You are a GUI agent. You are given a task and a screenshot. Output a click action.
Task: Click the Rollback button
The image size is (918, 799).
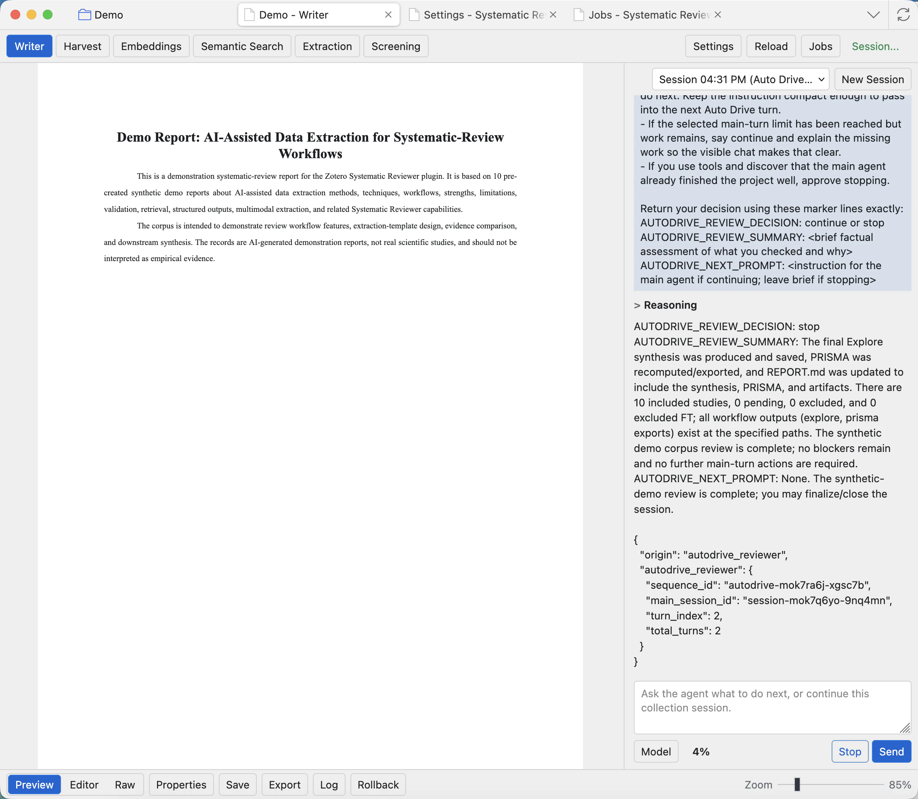pos(378,784)
